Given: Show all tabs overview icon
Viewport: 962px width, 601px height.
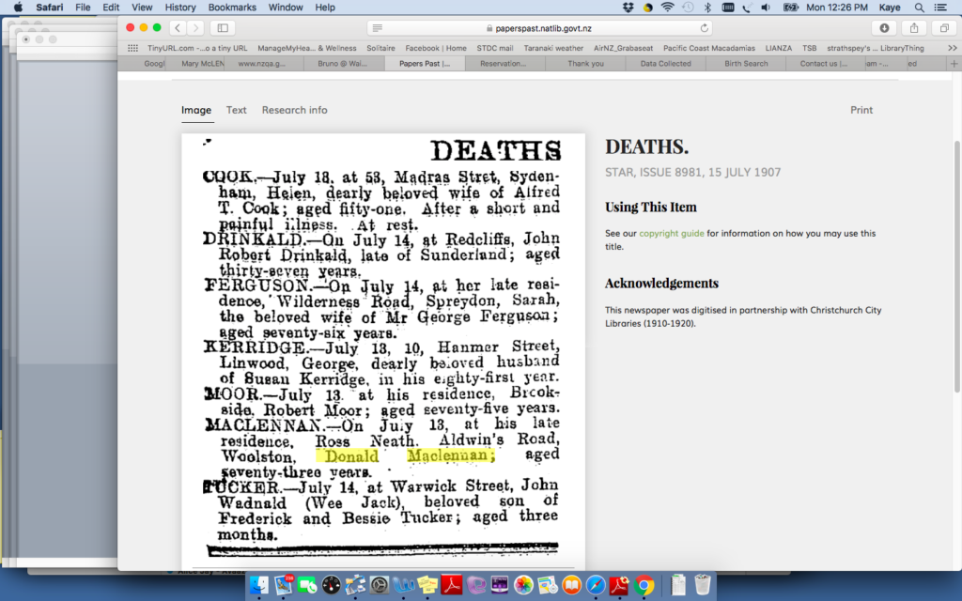Looking at the screenshot, I should [x=944, y=28].
